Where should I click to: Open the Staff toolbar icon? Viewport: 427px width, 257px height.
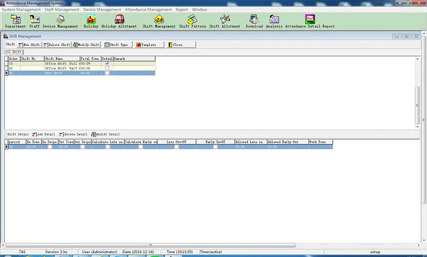click(34, 21)
